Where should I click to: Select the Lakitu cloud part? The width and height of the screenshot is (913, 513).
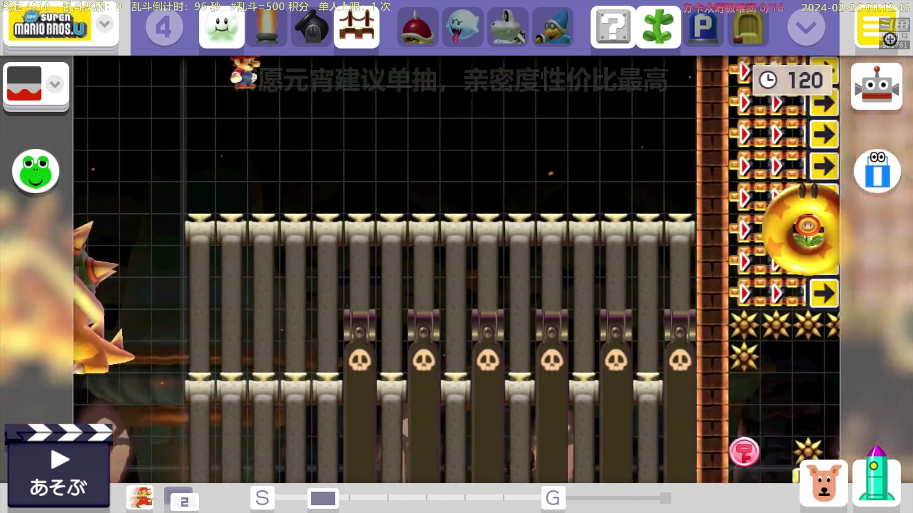[x=221, y=28]
